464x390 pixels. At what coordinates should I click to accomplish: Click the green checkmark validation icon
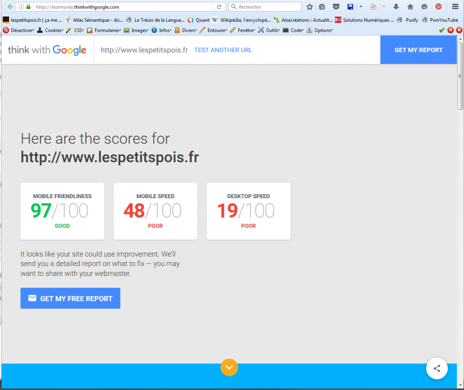(x=442, y=30)
